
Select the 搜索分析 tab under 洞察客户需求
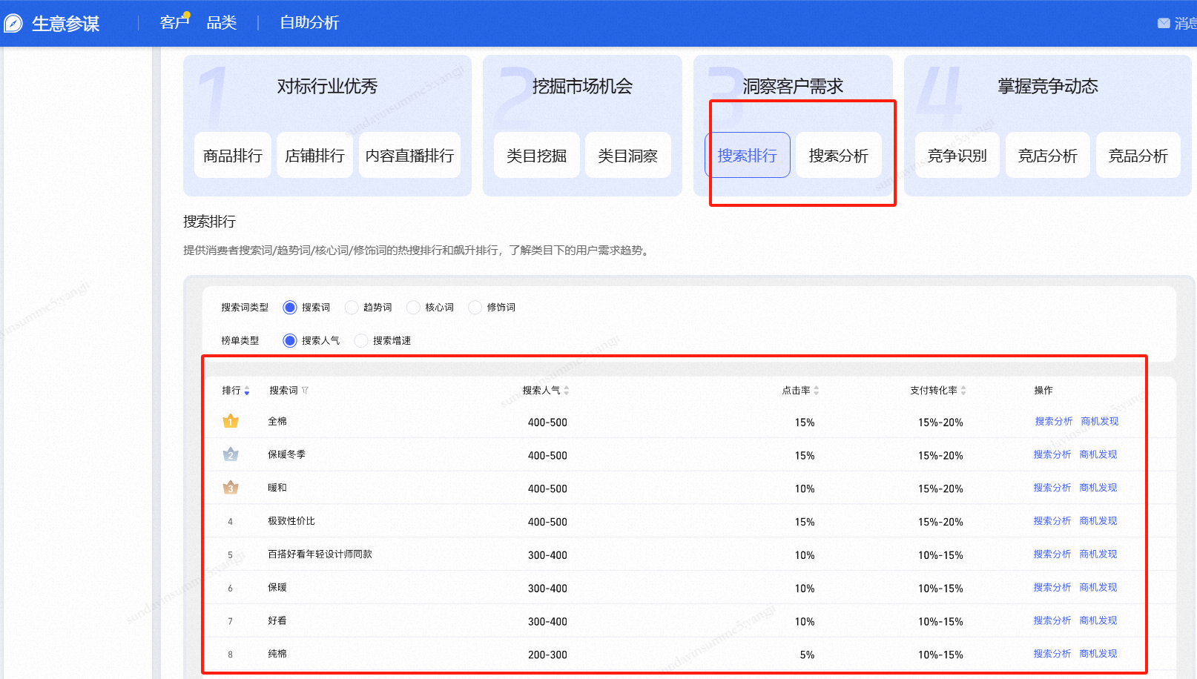point(838,156)
